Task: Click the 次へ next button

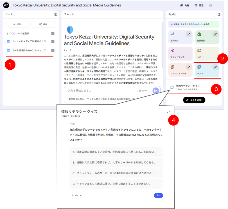Action: (x=158, y=196)
